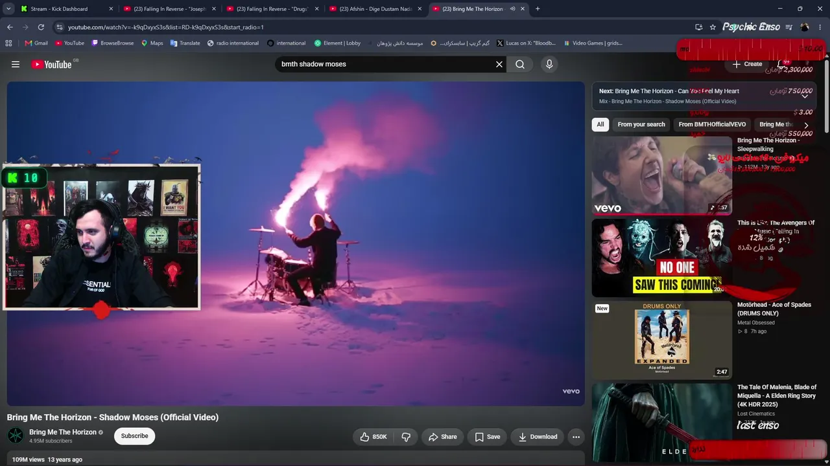Mute the Bring Me The Horizon tab audio
The width and height of the screenshot is (830, 466).
coord(512,9)
